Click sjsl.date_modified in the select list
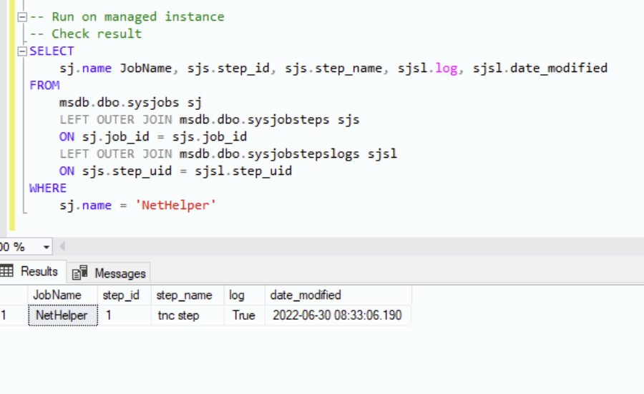Image resolution: width=644 pixels, height=394 pixels. coord(540,68)
